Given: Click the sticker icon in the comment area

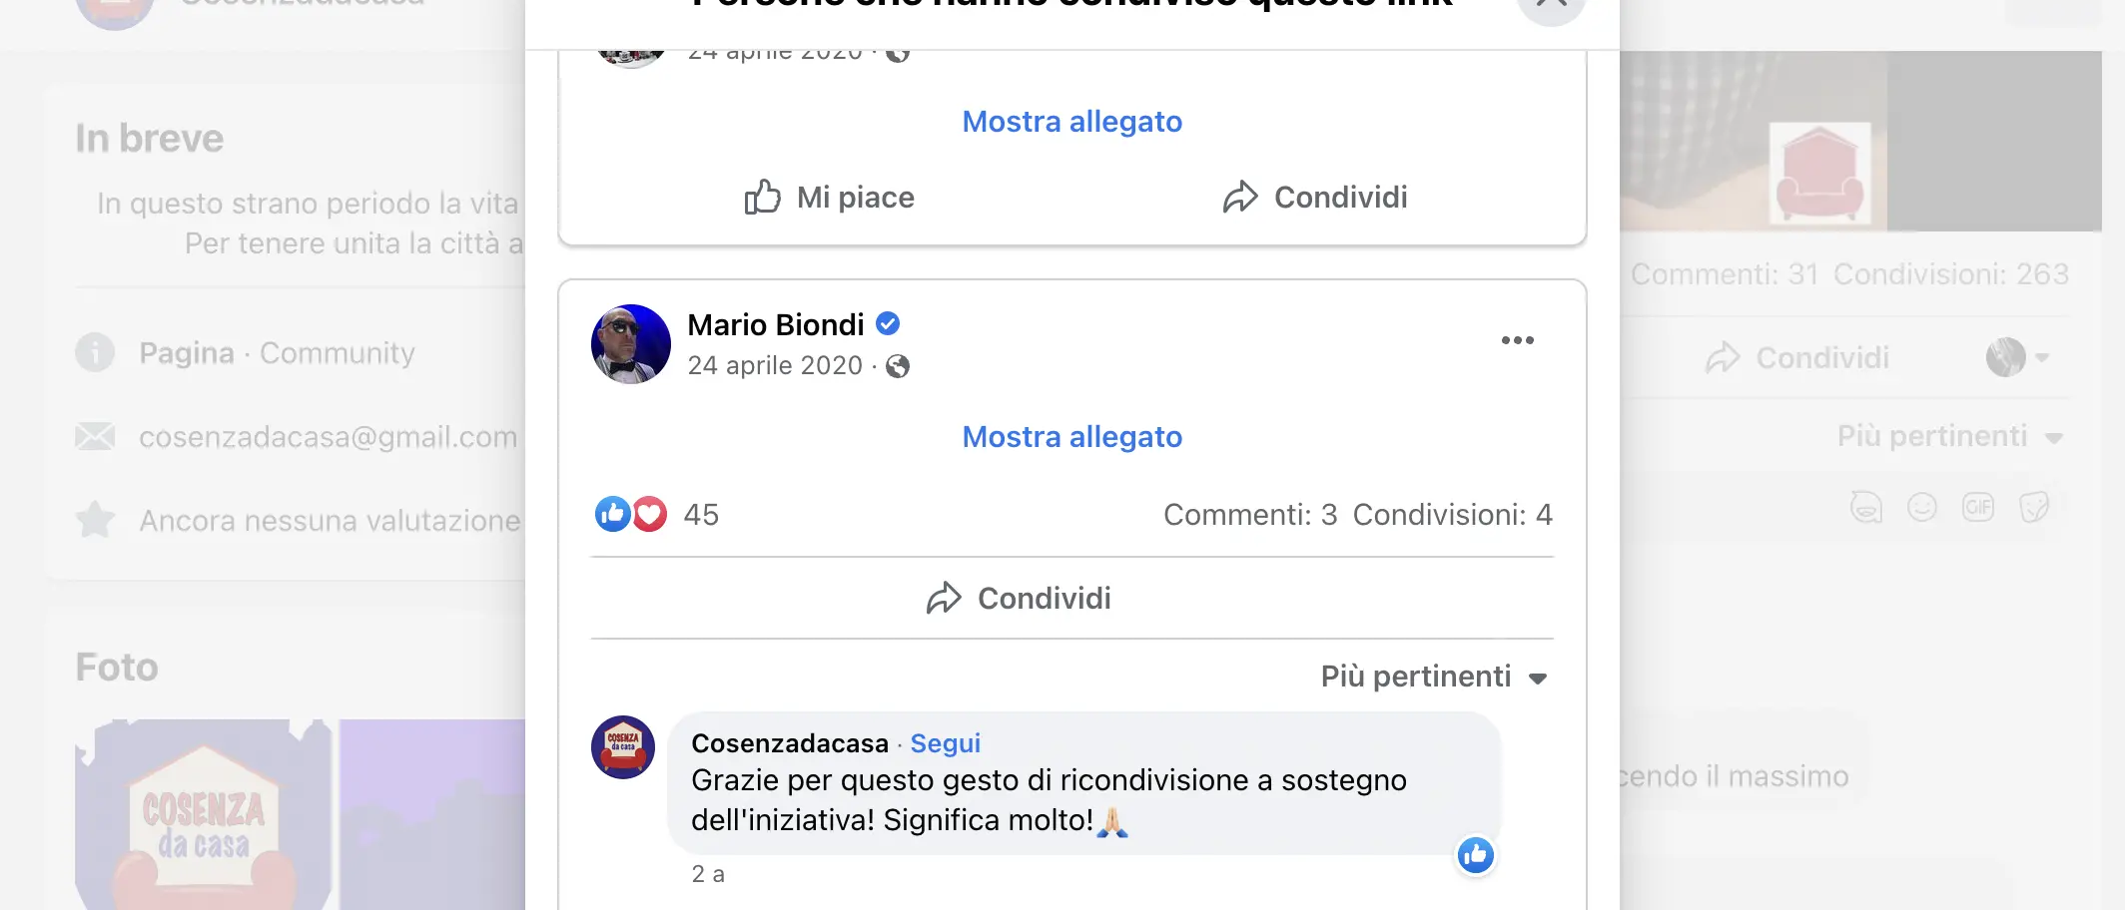Looking at the screenshot, I should (x=2035, y=507).
